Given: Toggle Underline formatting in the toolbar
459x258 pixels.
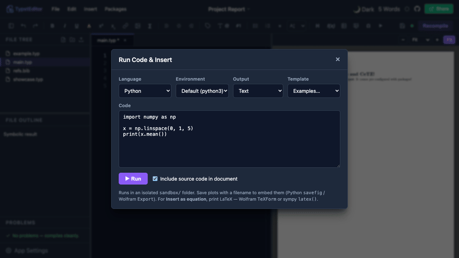Looking at the screenshot, I should (76, 25).
